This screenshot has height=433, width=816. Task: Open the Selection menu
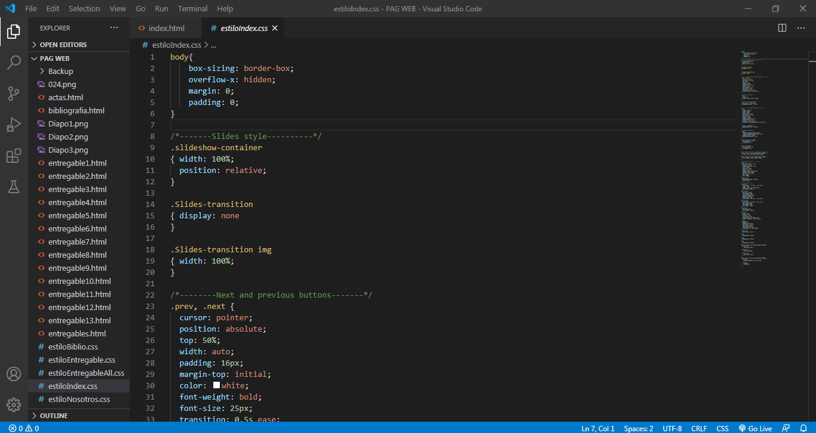(x=84, y=8)
